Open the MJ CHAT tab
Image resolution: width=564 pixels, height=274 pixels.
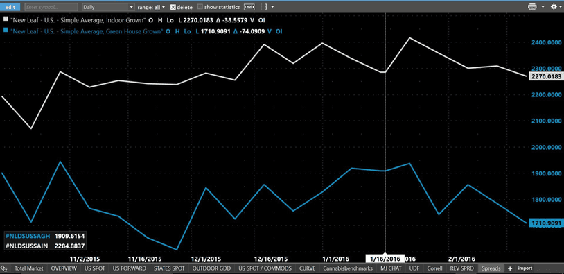(391, 268)
